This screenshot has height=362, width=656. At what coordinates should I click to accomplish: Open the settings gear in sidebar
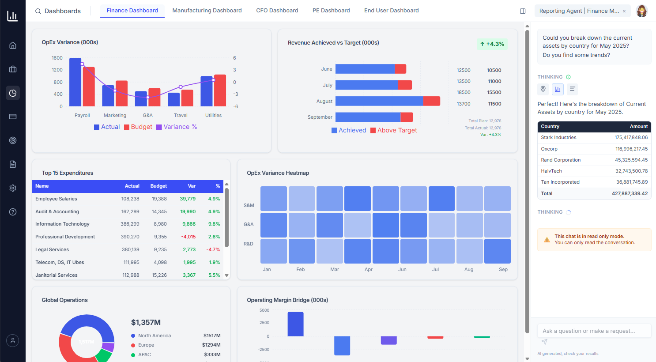coord(13,188)
